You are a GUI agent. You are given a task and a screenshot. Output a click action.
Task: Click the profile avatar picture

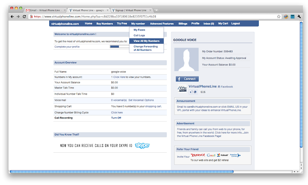coord(186,59)
